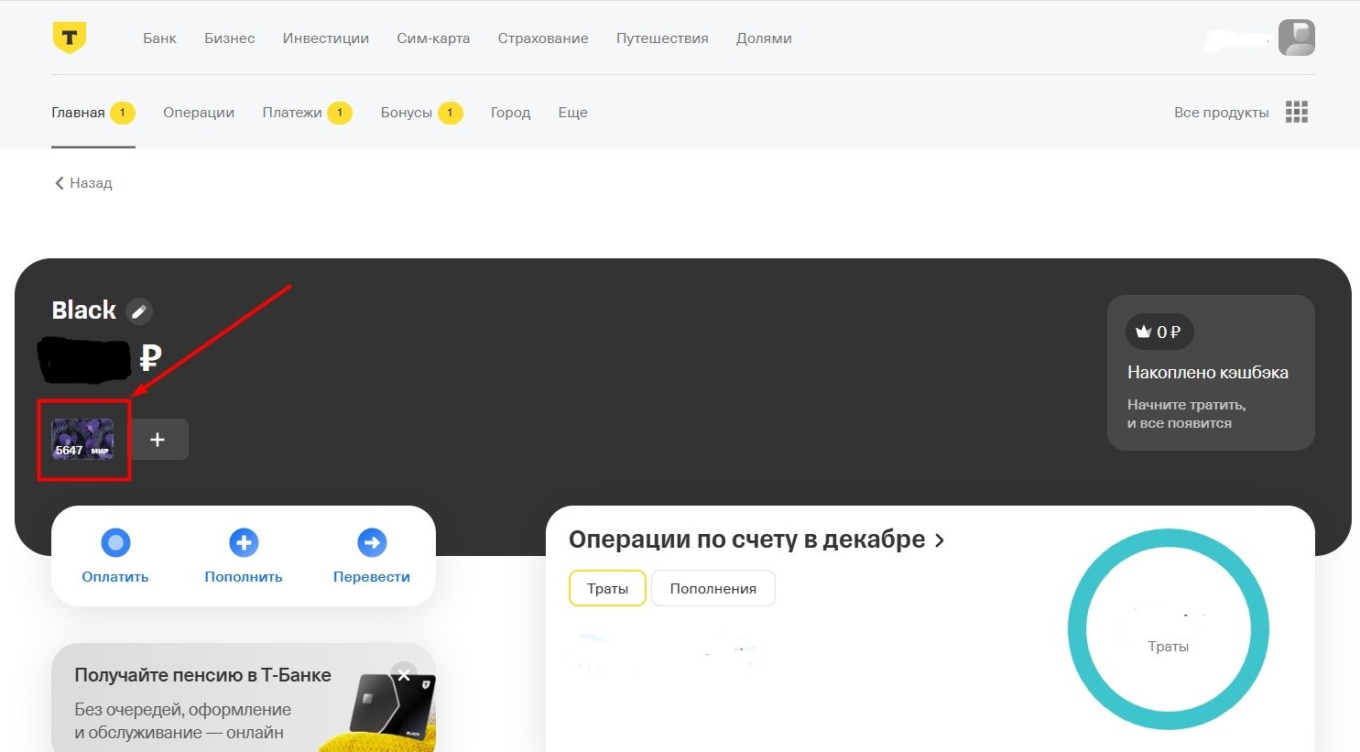
Task: Go back via the Назад chevron
Action: coord(60,183)
